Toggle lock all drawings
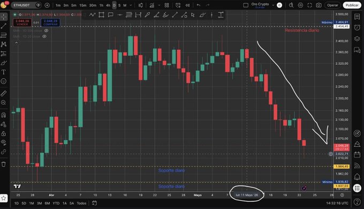 coord(4,133)
